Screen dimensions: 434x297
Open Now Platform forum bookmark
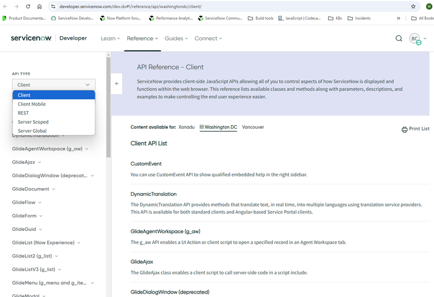[121, 18]
